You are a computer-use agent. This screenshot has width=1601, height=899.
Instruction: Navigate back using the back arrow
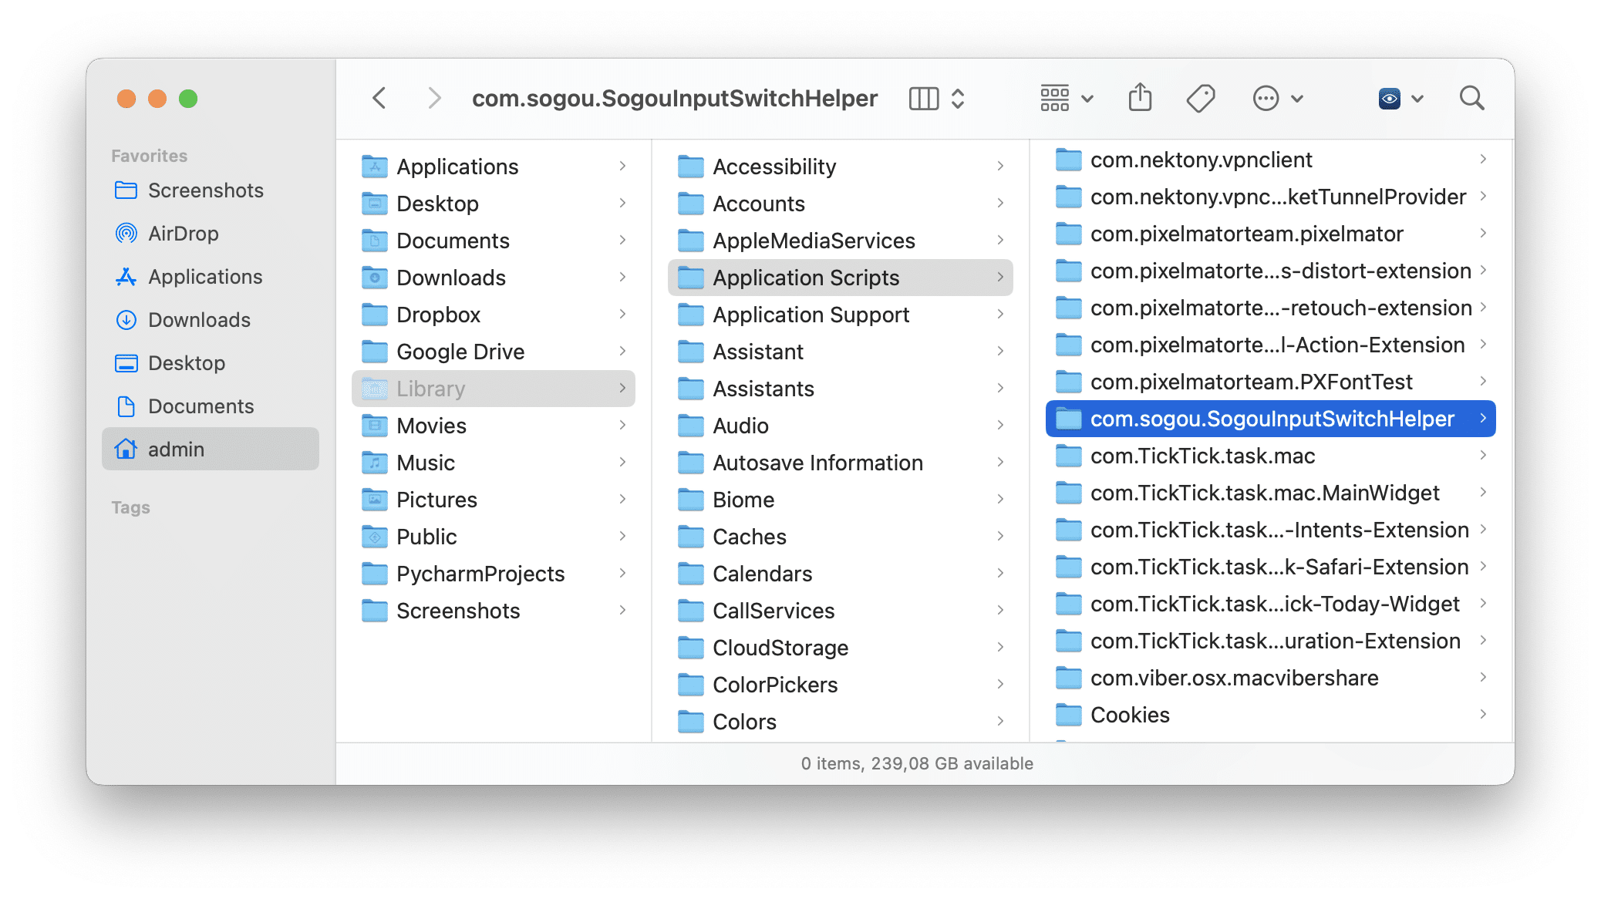[x=380, y=98]
